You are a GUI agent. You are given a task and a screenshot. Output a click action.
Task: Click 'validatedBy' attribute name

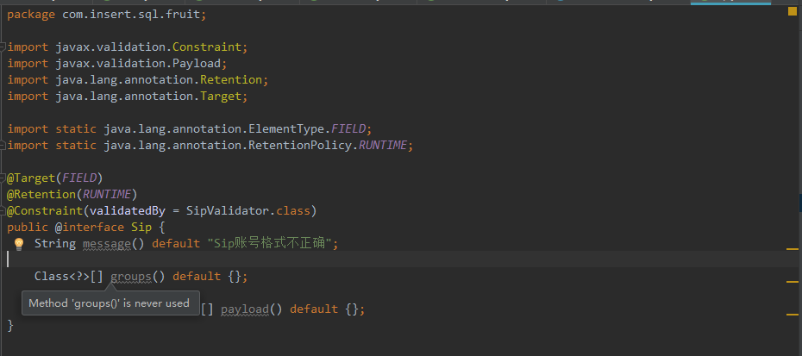coord(128,210)
